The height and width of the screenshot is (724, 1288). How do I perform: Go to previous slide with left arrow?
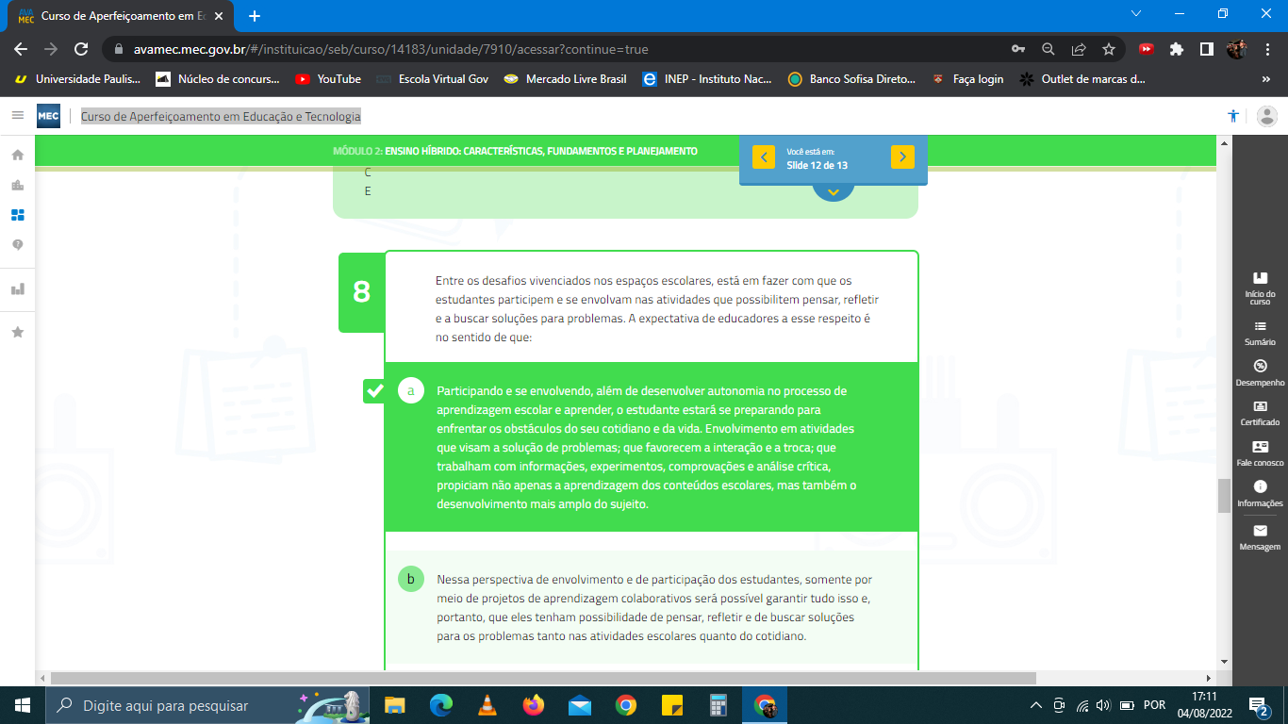click(764, 157)
